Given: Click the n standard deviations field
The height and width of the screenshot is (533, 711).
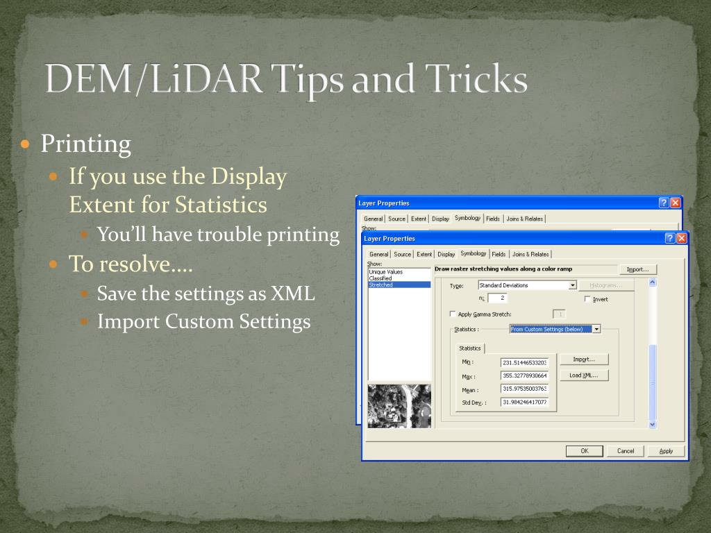Looking at the screenshot, I should click(x=498, y=298).
